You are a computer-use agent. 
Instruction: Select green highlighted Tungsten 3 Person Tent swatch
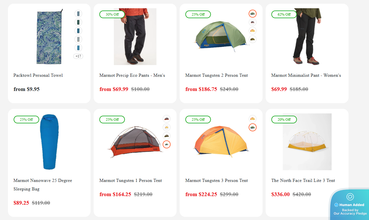(x=253, y=127)
